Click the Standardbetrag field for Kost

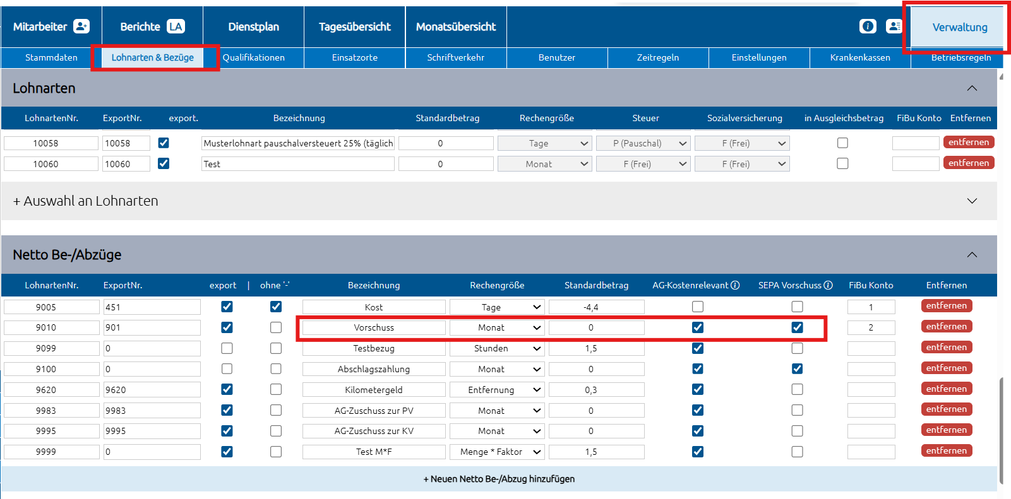coord(596,307)
